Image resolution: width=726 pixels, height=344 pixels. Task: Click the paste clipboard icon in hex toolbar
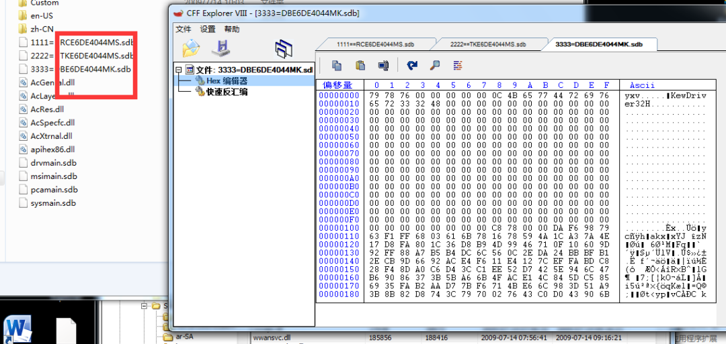click(360, 65)
